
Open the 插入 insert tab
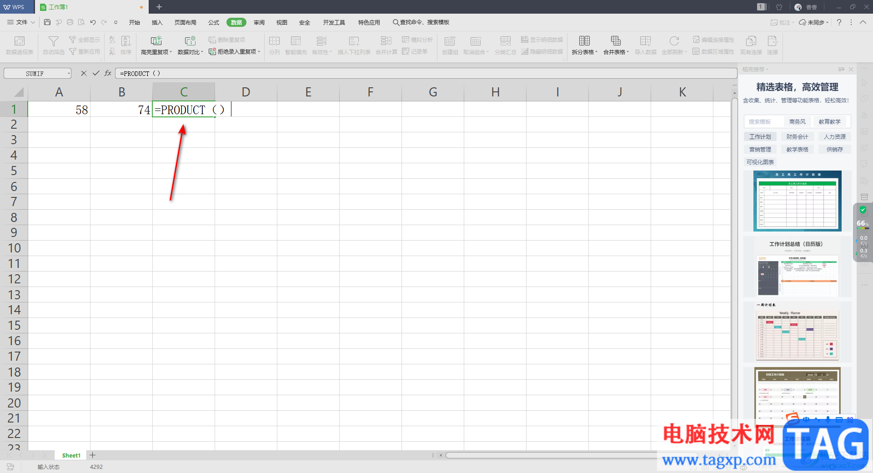tap(157, 22)
